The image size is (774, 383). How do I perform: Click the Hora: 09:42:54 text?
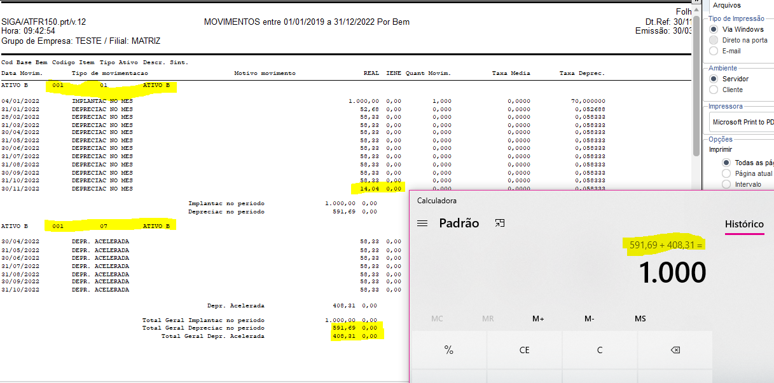[28, 30]
